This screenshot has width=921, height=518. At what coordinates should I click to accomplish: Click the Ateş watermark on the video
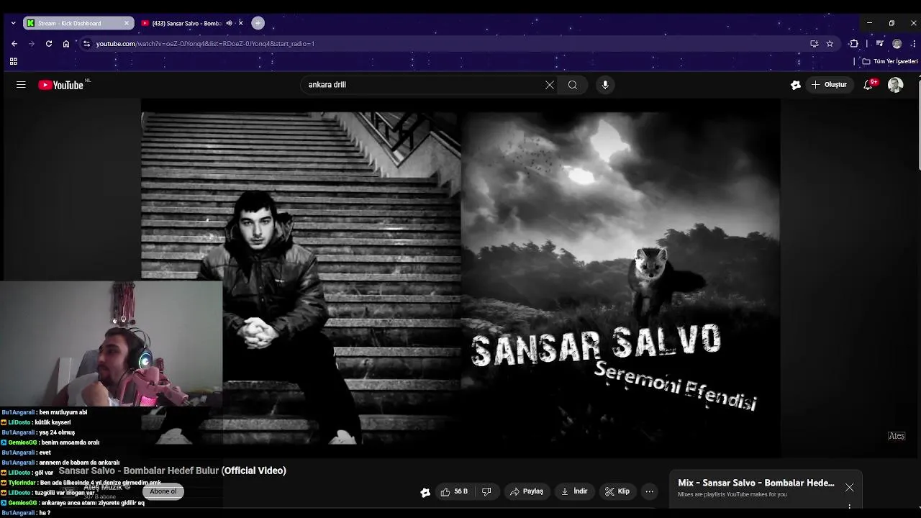click(896, 436)
